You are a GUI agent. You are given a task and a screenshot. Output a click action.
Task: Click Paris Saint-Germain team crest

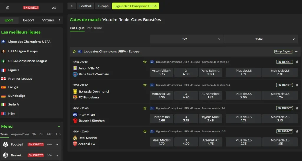coord(75,74)
